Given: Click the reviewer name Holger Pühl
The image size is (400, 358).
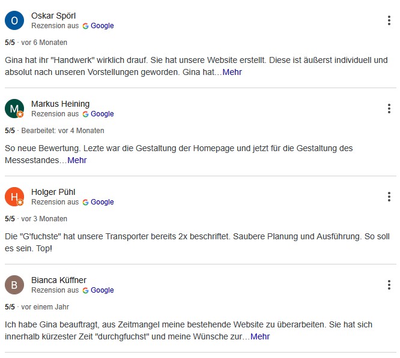Looking at the screenshot, I should click(x=53, y=192).
